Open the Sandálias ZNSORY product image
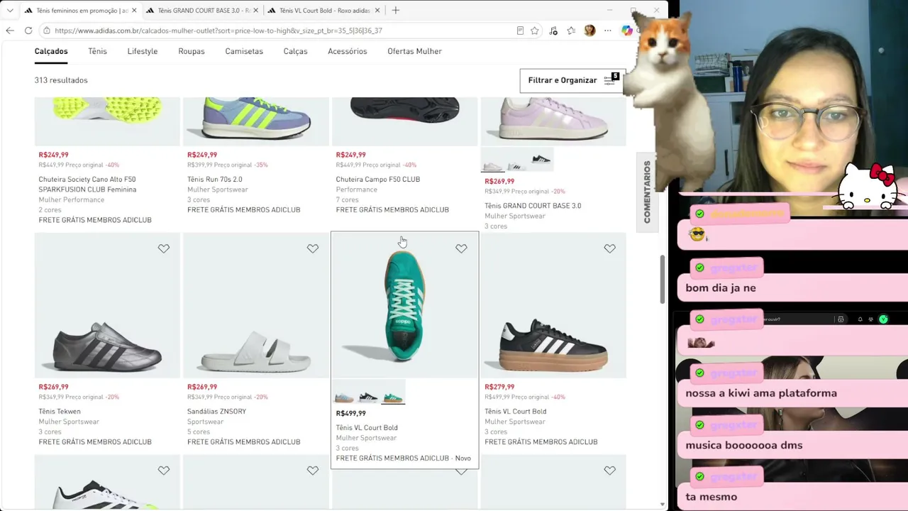908x511 pixels. pos(256,306)
